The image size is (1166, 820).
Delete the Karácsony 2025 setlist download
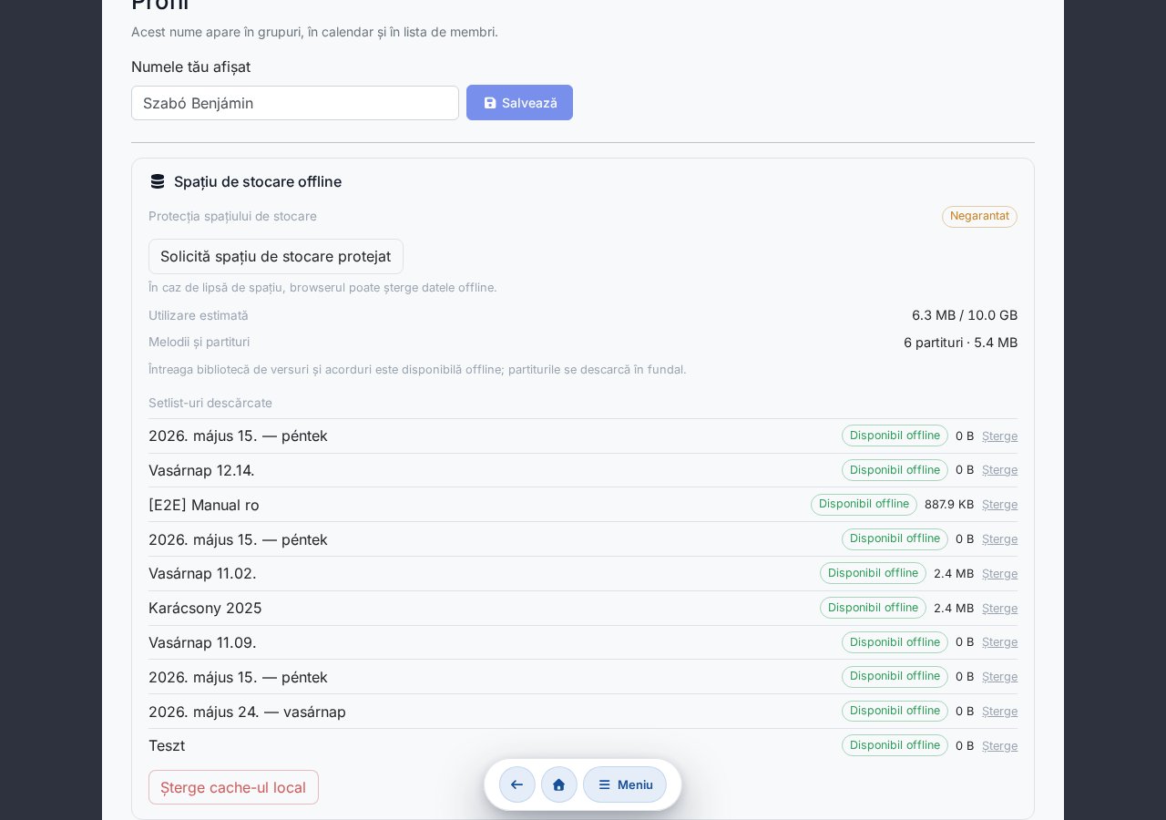pos(999,609)
